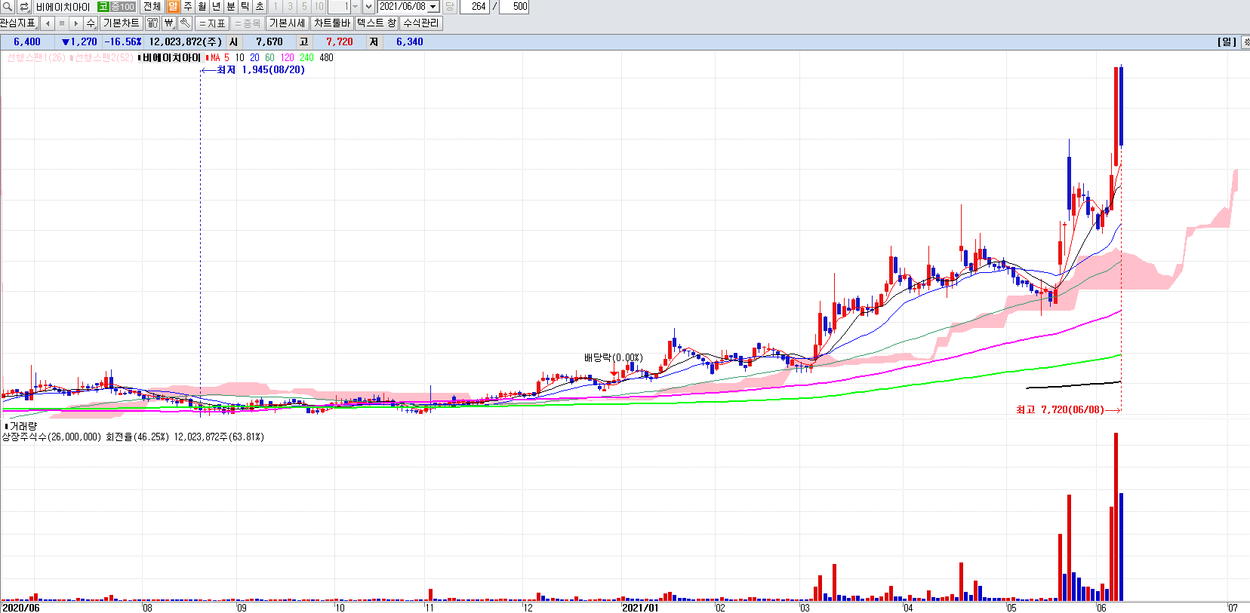1250x613 pixels.
Task: Toggle the ₩ won price display icon
Action: (x=168, y=23)
